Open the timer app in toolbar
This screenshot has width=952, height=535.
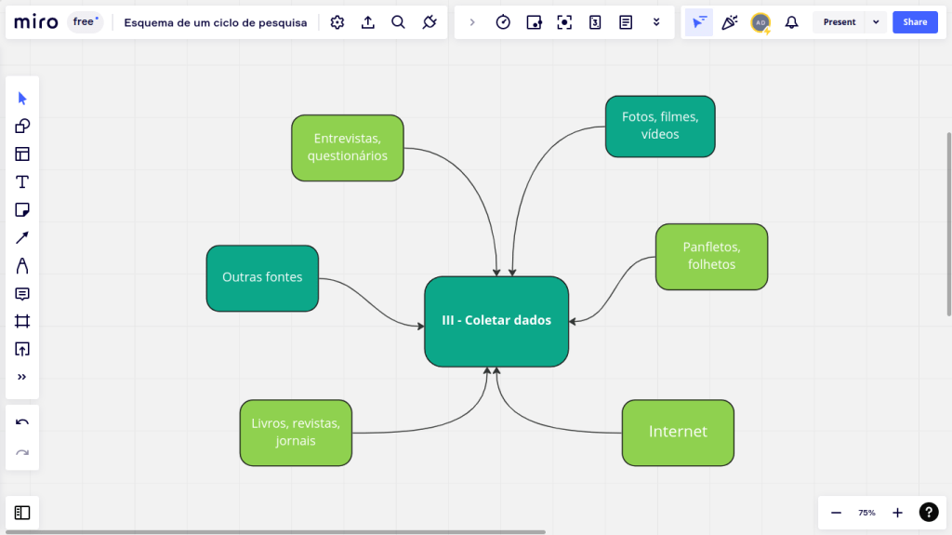(x=503, y=22)
